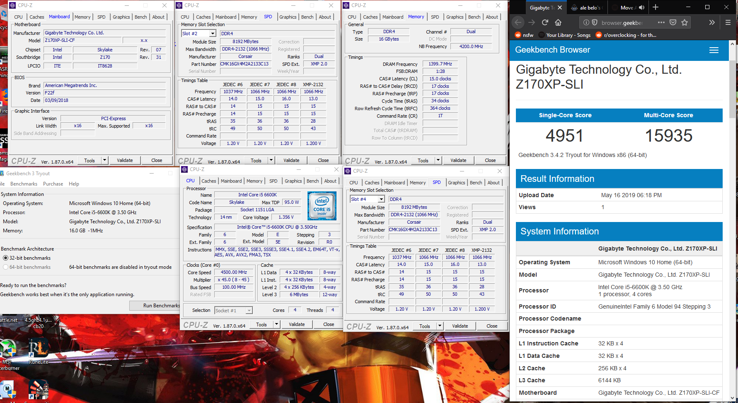738x403 pixels.
Task: Click CPU-Z icon in Mainboard window title bar
Action: click(x=12, y=5)
